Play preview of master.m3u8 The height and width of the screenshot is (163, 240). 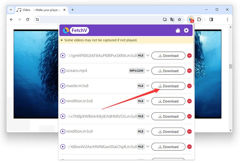[x=63, y=86]
